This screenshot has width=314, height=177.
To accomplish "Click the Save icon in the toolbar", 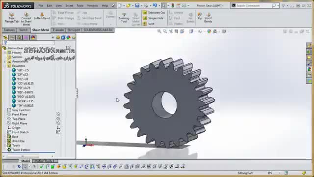I will point(137,5).
